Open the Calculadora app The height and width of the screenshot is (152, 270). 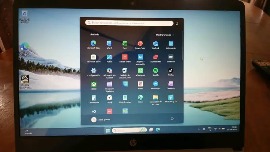coord(94,99)
